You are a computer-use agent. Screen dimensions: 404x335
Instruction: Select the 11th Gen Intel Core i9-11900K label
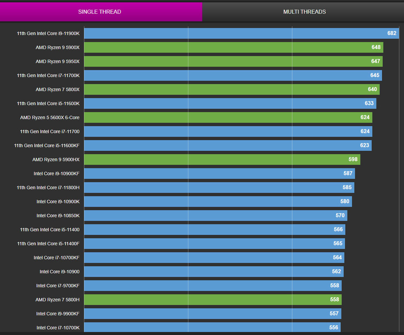(48, 34)
